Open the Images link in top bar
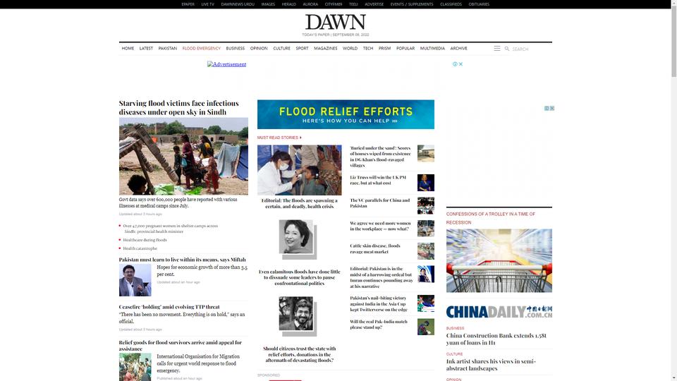The width and height of the screenshot is (677, 381). 268,4
